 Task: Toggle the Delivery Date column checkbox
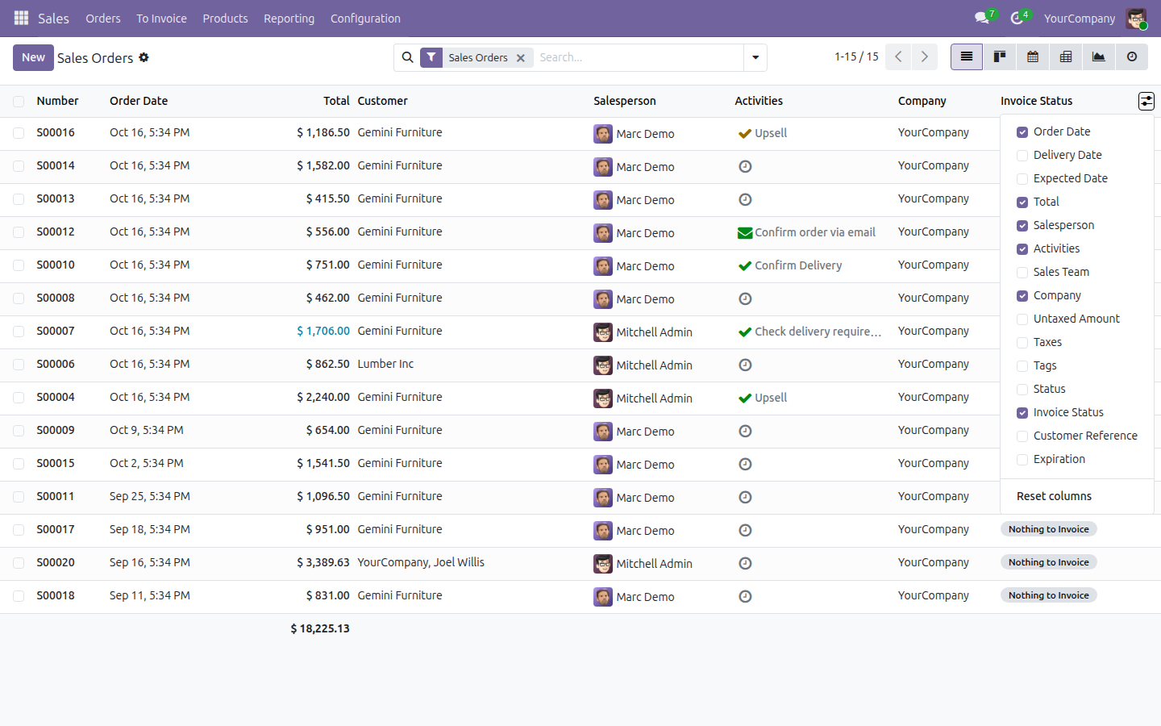pos(1022,156)
